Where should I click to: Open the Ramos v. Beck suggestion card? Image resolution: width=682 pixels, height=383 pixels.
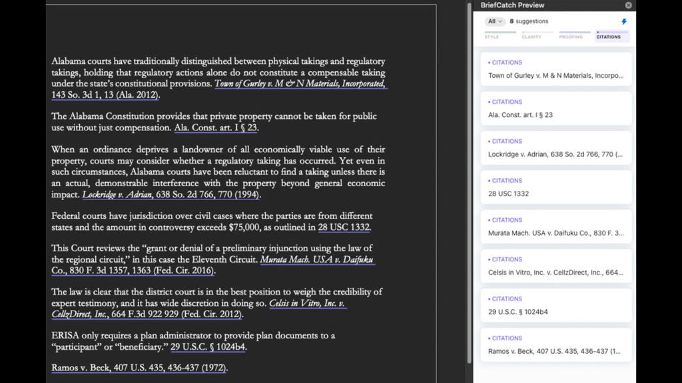pyautogui.click(x=555, y=344)
